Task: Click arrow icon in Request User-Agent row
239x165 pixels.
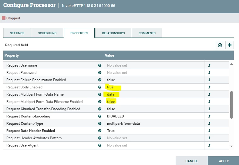Action: pyautogui.click(x=209, y=145)
